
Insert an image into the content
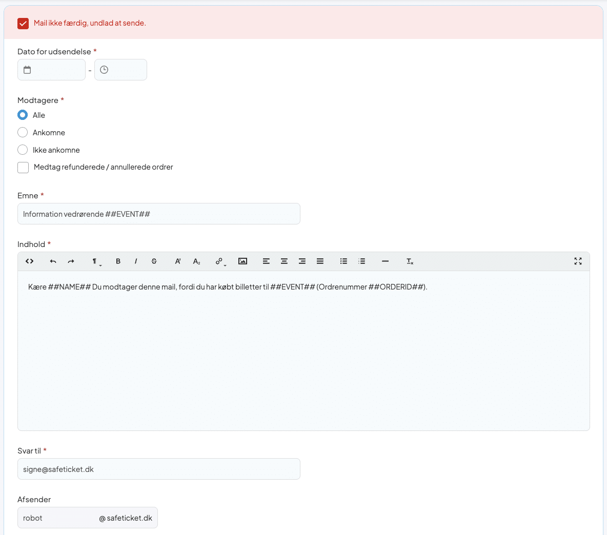pyautogui.click(x=243, y=261)
